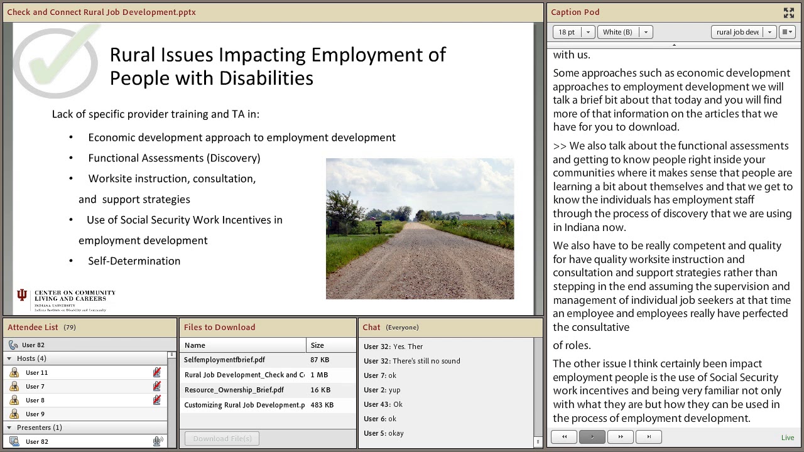Select User 8 in the Hosts list
The width and height of the screenshot is (804, 452).
pos(86,400)
